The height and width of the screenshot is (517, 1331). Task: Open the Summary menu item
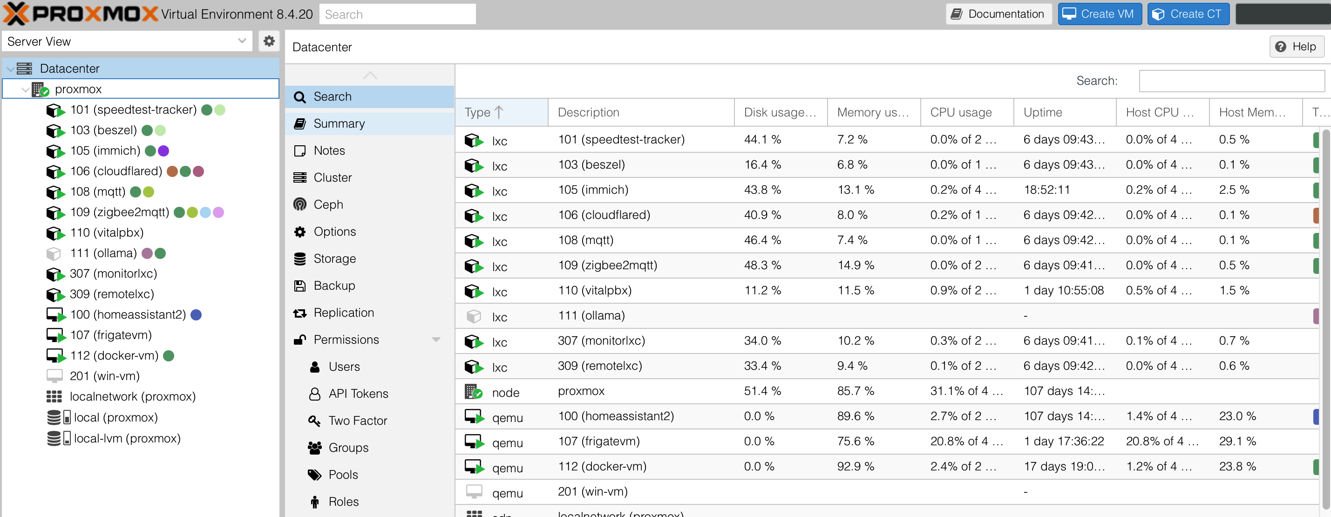[370, 123]
